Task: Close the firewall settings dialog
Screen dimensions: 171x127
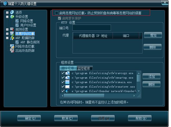Action: point(165,2)
